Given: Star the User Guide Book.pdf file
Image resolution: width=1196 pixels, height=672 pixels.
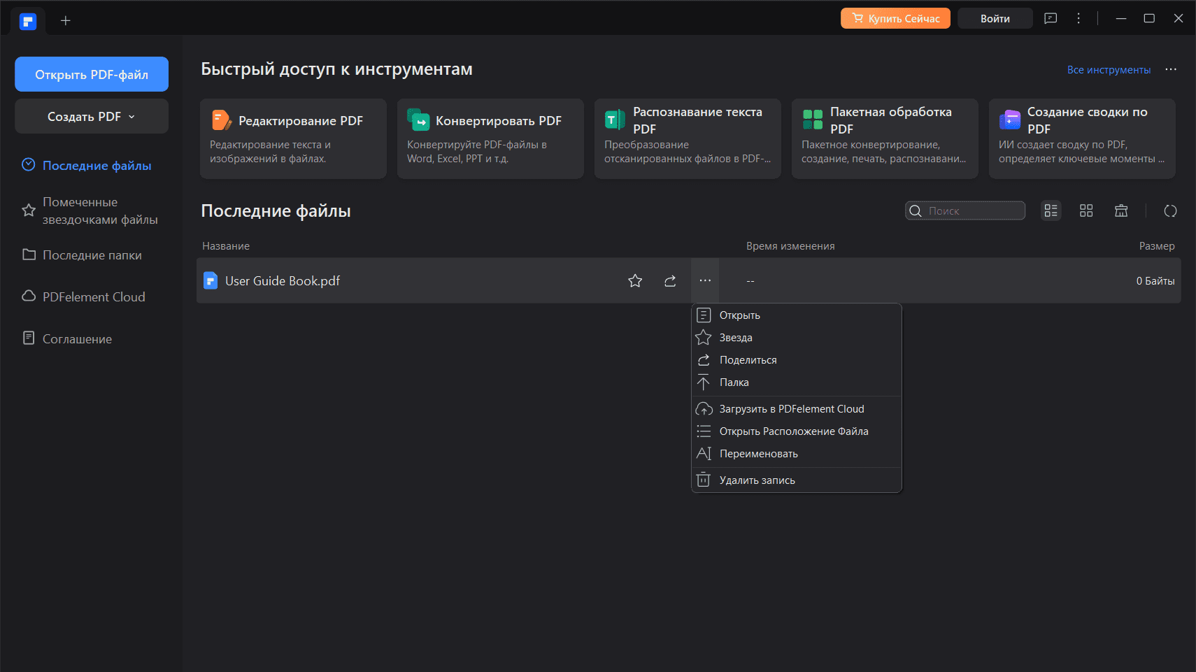Looking at the screenshot, I should point(635,281).
